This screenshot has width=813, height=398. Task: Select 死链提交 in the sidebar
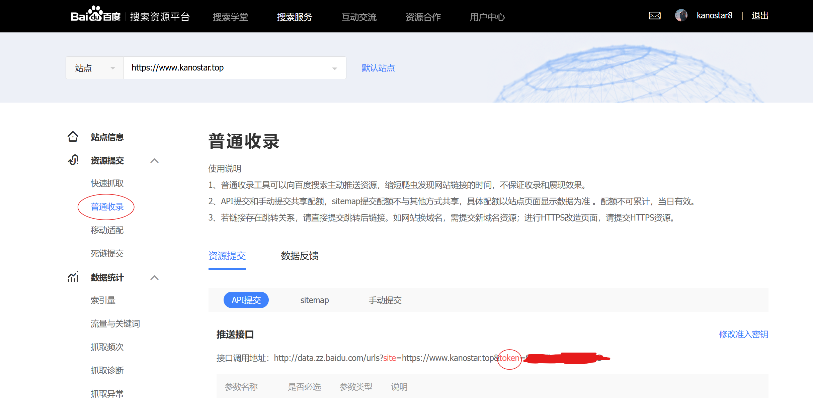107,253
